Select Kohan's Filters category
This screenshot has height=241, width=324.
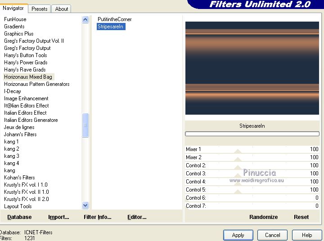tap(19, 178)
